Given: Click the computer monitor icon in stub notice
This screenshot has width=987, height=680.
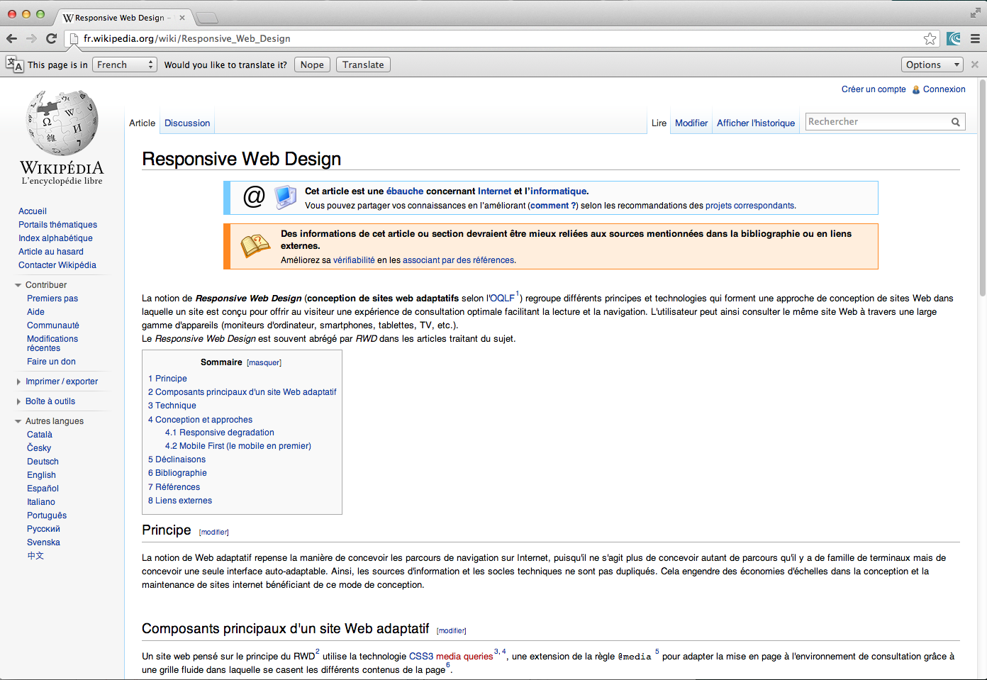Looking at the screenshot, I should (286, 196).
